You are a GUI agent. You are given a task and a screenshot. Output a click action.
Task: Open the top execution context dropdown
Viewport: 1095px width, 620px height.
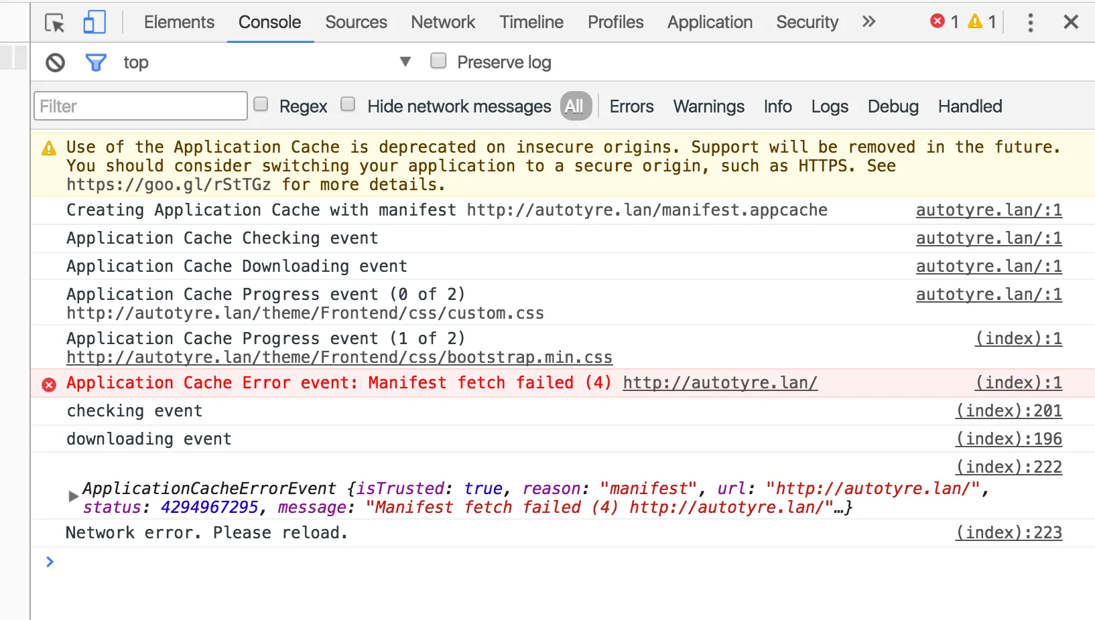(405, 62)
